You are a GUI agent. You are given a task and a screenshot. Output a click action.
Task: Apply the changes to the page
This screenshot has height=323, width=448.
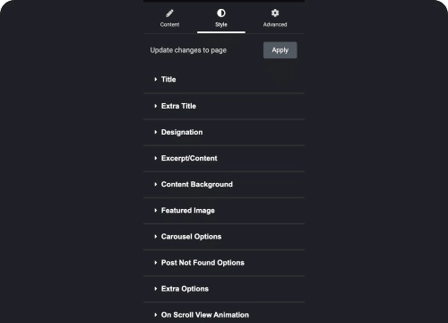pyautogui.click(x=280, y=50)
